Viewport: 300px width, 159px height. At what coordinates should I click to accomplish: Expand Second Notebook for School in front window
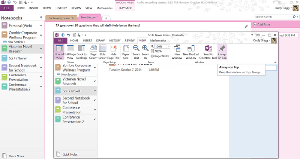point(95,100)
